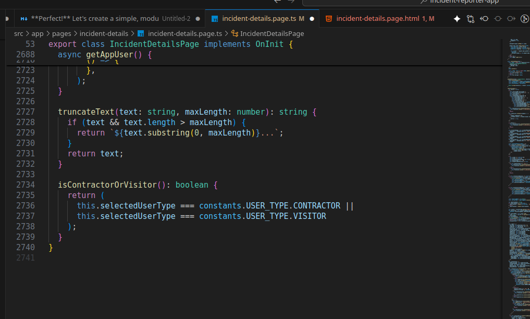530x319 pixels.
Task: Open changes with the compare icon
Action: tap(471, 19)
